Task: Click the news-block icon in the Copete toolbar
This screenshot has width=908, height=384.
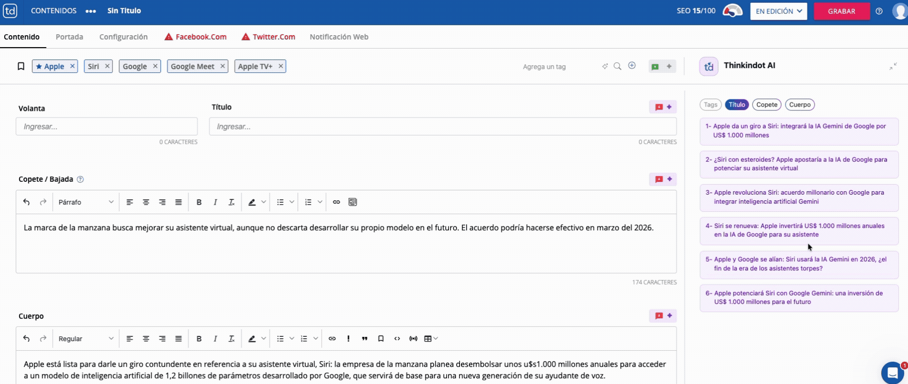Action: coord(352,202)
